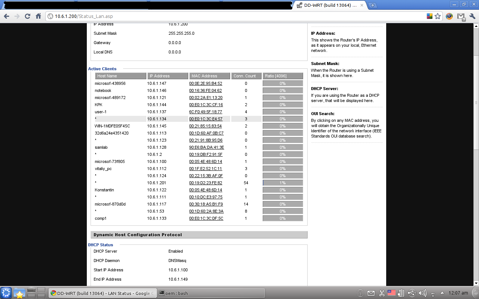The height and width of the screenshot is (299, 479).
Task: Click the wireless signal tray icon
Action: pos(433,294)
